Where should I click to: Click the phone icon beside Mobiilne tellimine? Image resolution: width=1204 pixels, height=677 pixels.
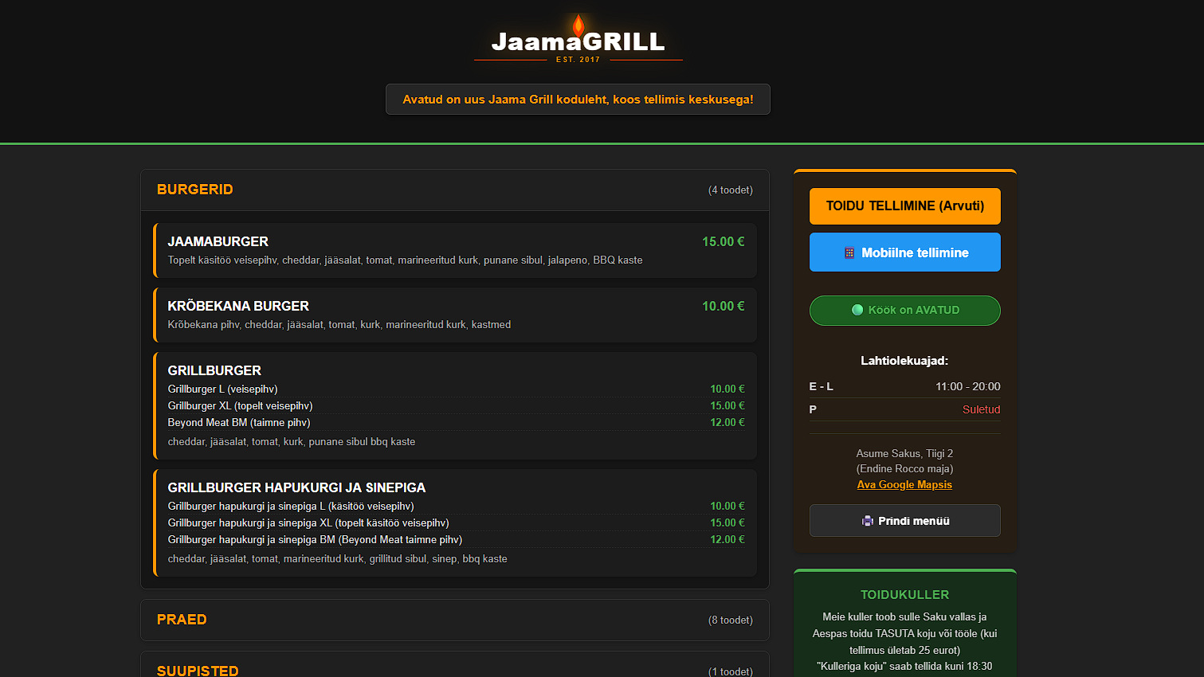tap(849, 253)
